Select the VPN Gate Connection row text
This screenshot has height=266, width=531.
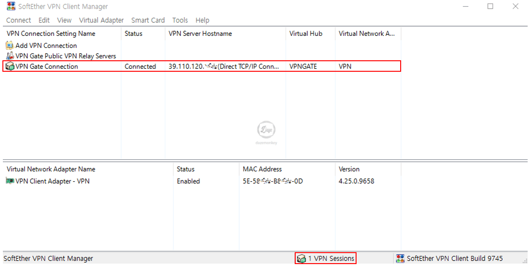[47, 66]
